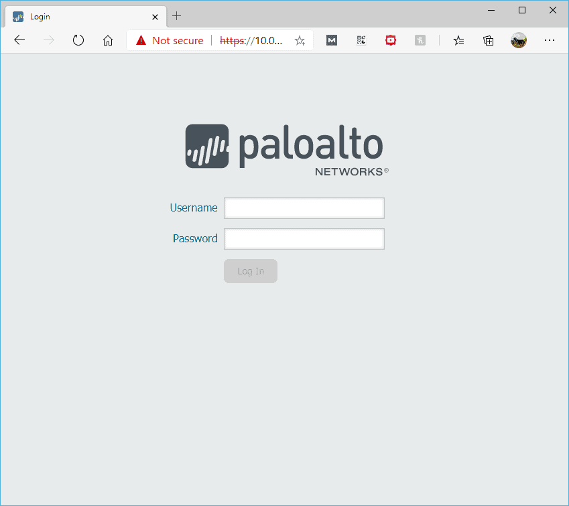Click the Palo Alto Networks logo

[287, 150]
